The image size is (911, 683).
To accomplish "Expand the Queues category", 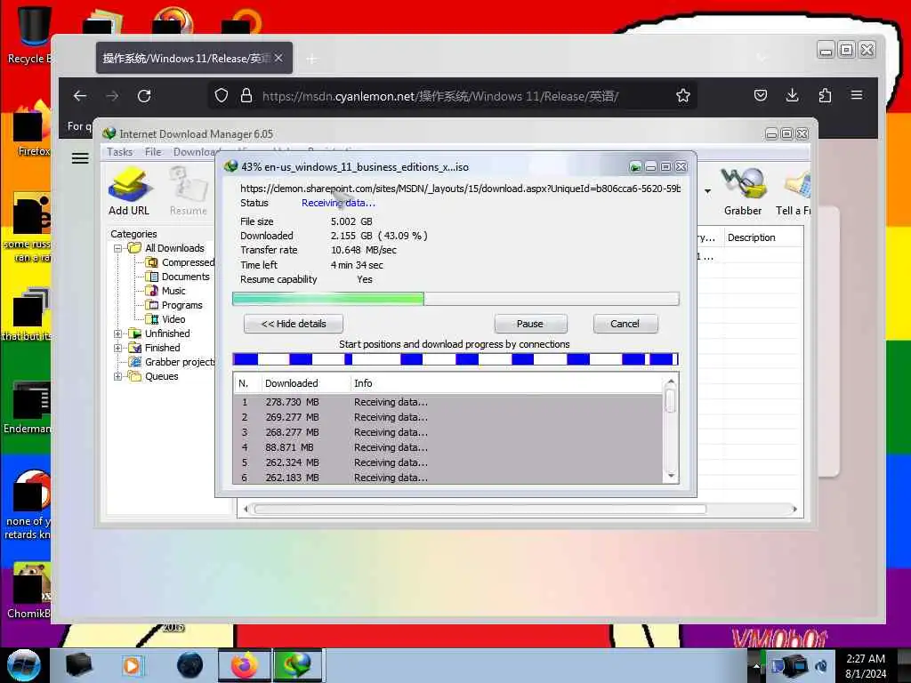I will click(118, 377).
